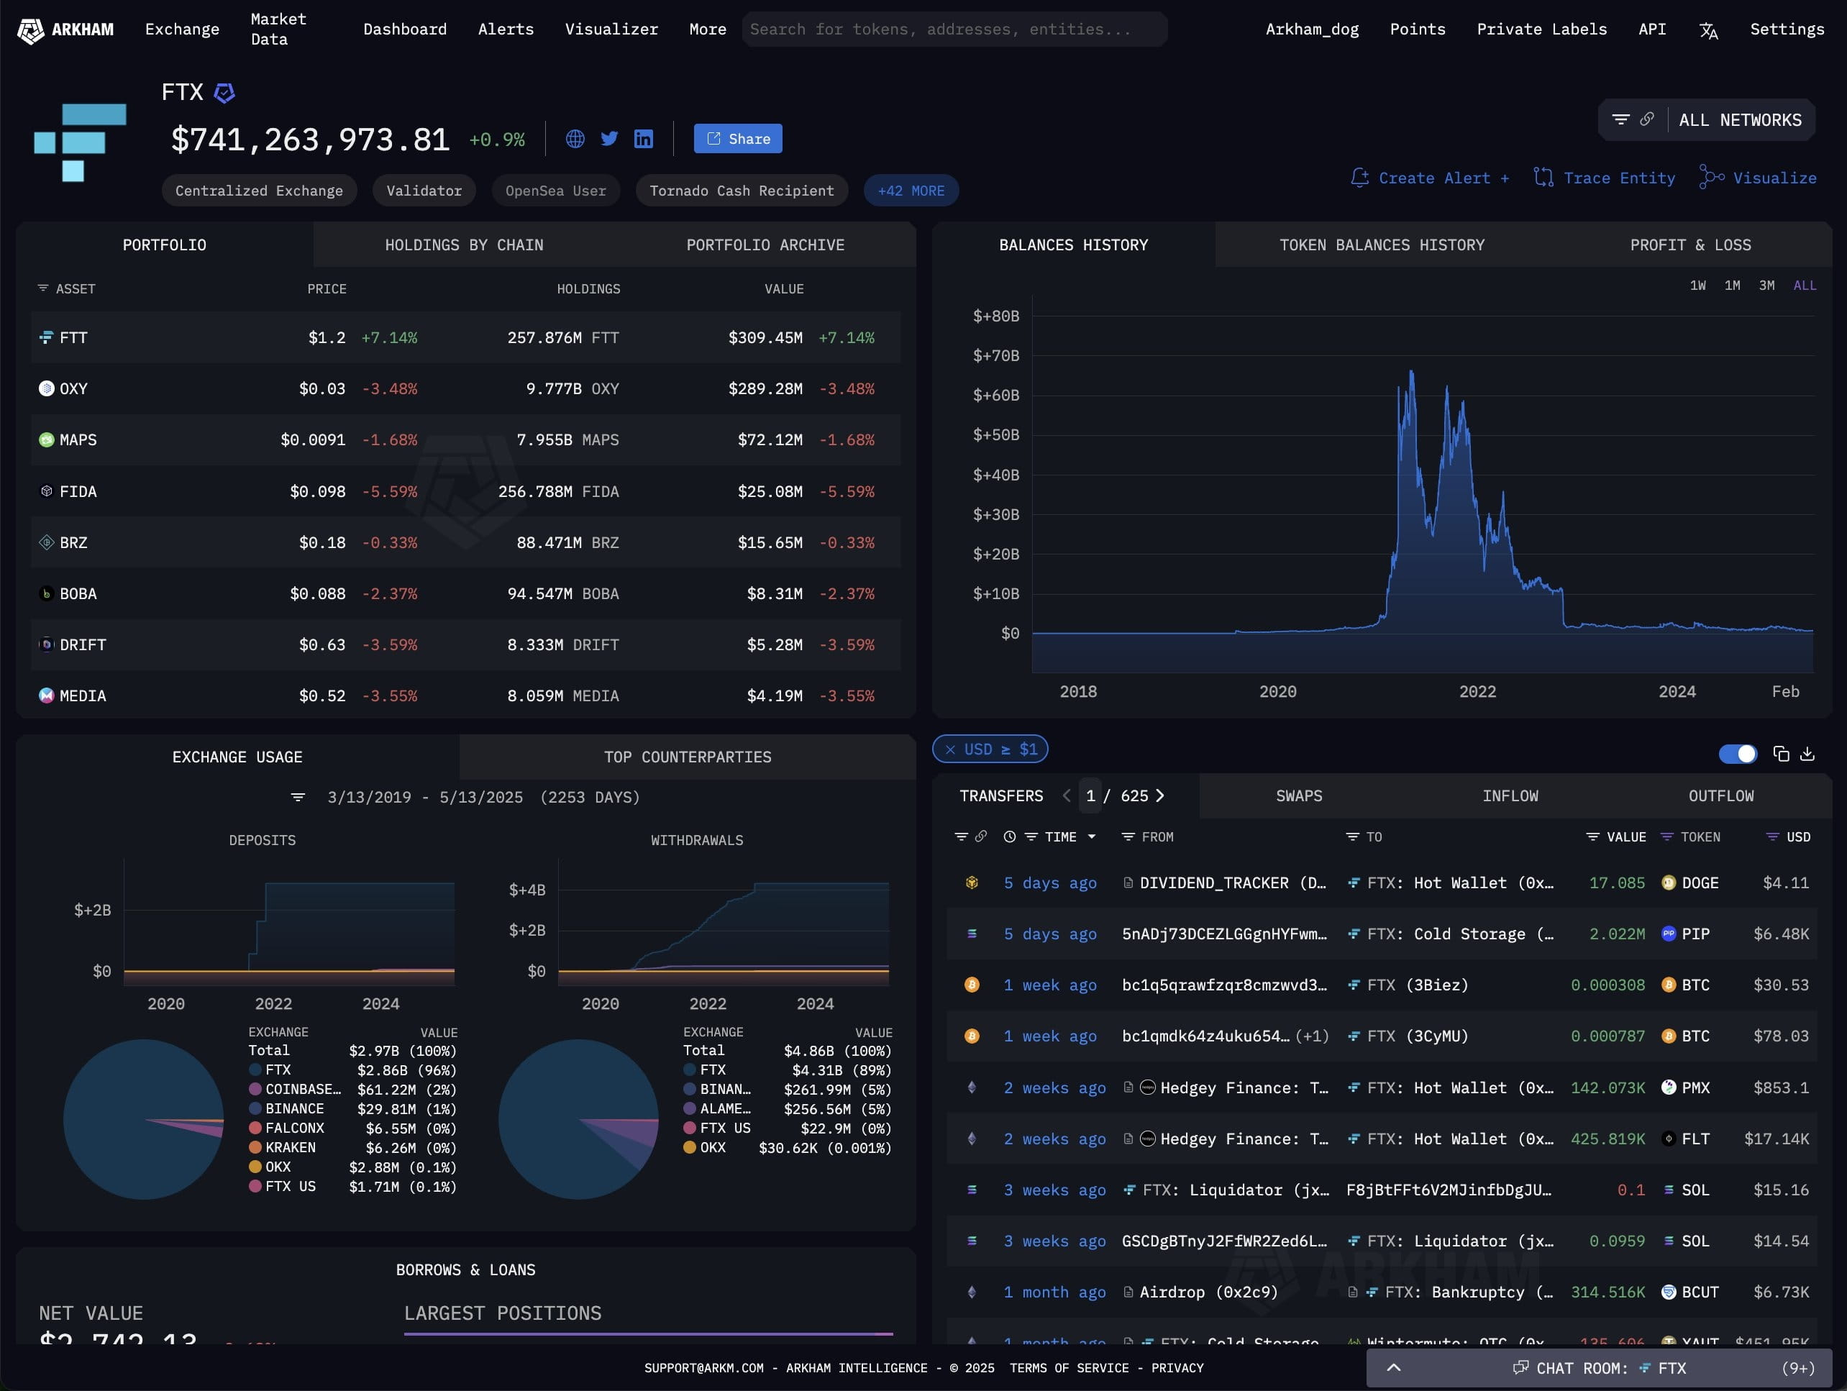Click the Create Alert link
This screenshot has width=1847, height=1391.
[1430, 178]
